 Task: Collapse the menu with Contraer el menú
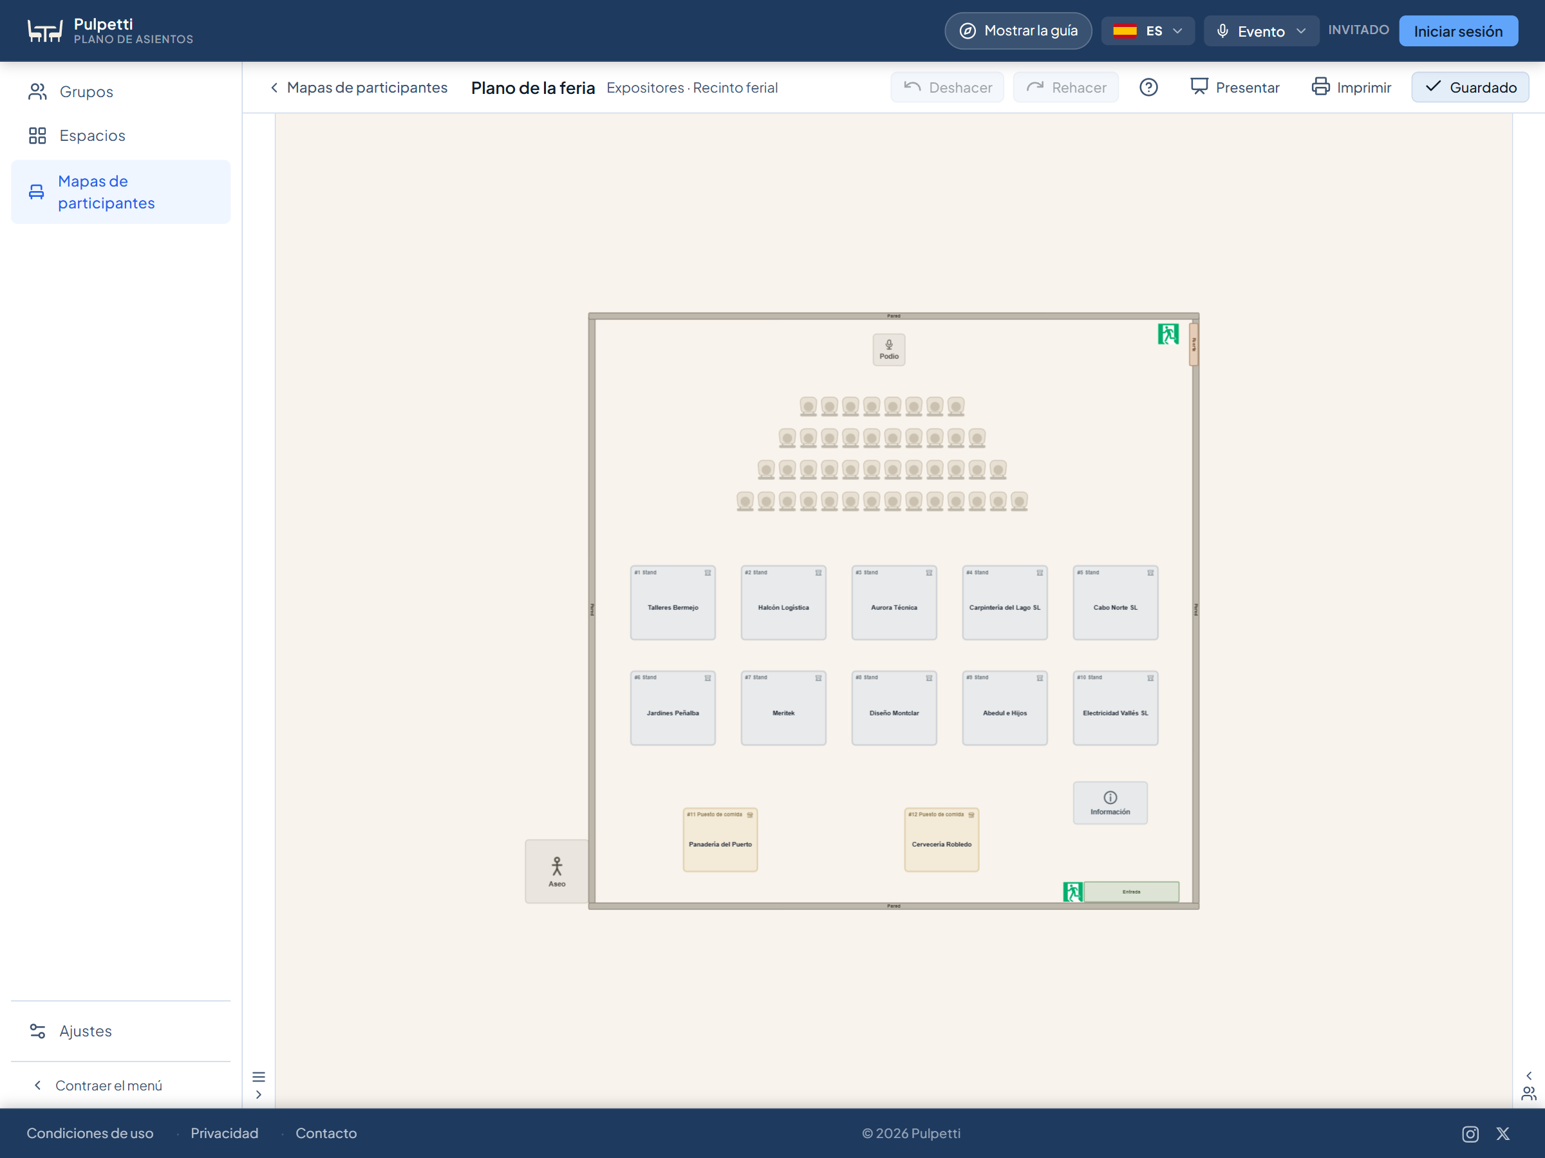(98, 1085)
